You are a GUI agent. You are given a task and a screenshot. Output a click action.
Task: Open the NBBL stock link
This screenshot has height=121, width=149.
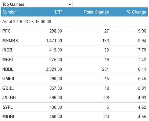(8, 69)
